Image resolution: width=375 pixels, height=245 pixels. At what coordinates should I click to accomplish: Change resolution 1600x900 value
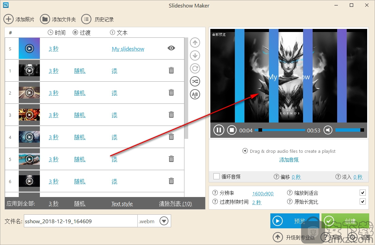click(x=263, y=193)
